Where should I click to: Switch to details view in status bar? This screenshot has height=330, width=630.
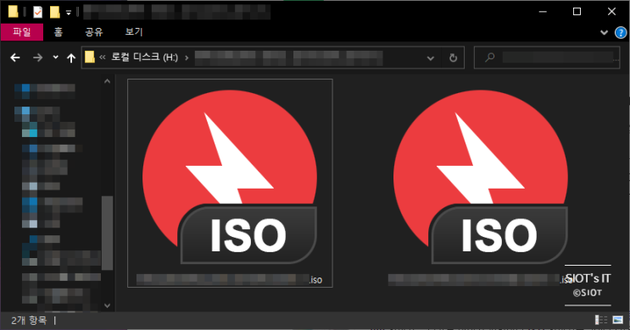[x=601, y=320]
